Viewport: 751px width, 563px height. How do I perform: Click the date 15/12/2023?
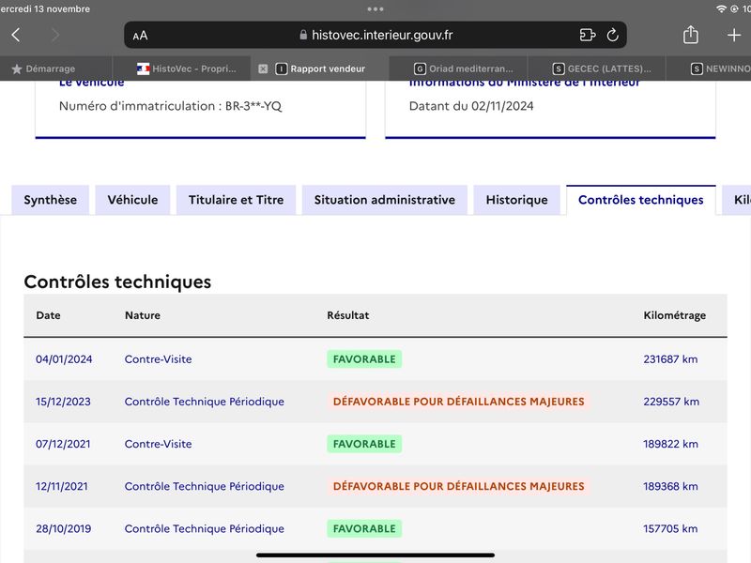tap(63, 402)
